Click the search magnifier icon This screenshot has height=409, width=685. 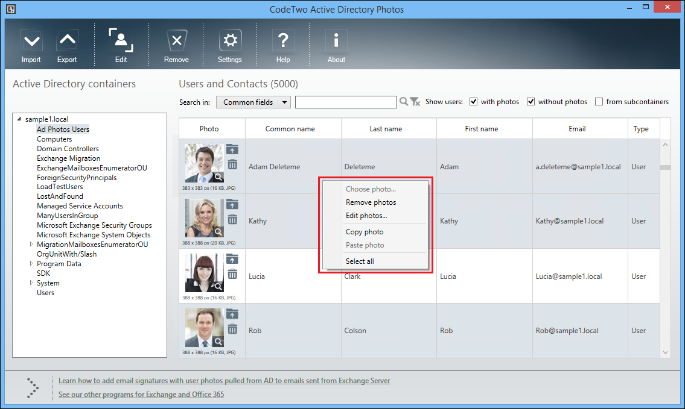pos(404,102)
